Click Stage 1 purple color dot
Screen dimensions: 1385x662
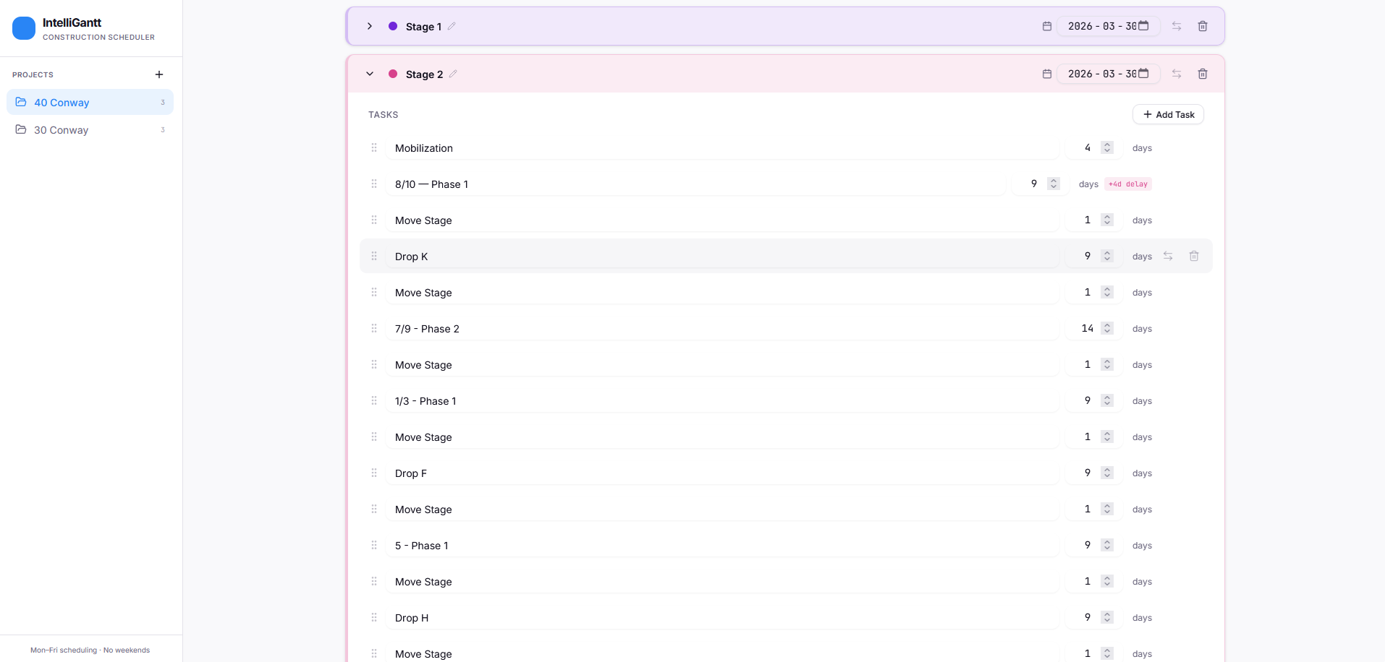(393, 26)
